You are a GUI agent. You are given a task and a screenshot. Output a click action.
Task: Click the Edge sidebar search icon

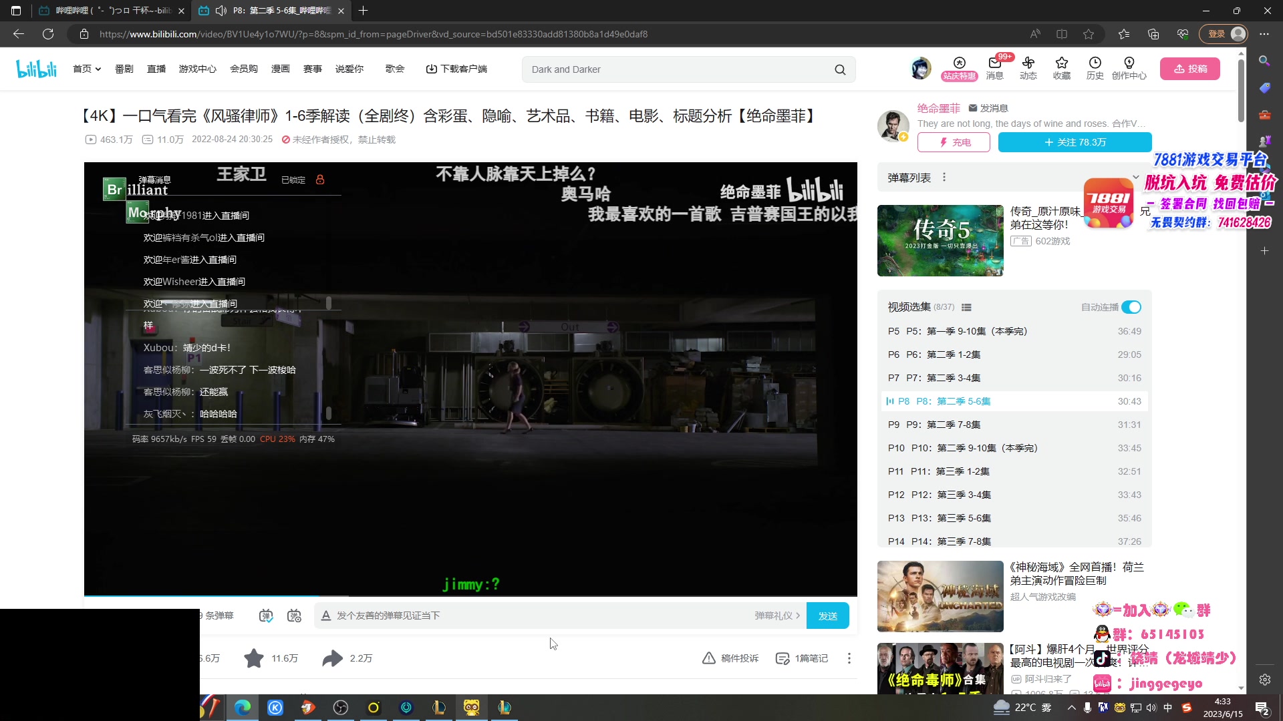[x=1264, y=61]
